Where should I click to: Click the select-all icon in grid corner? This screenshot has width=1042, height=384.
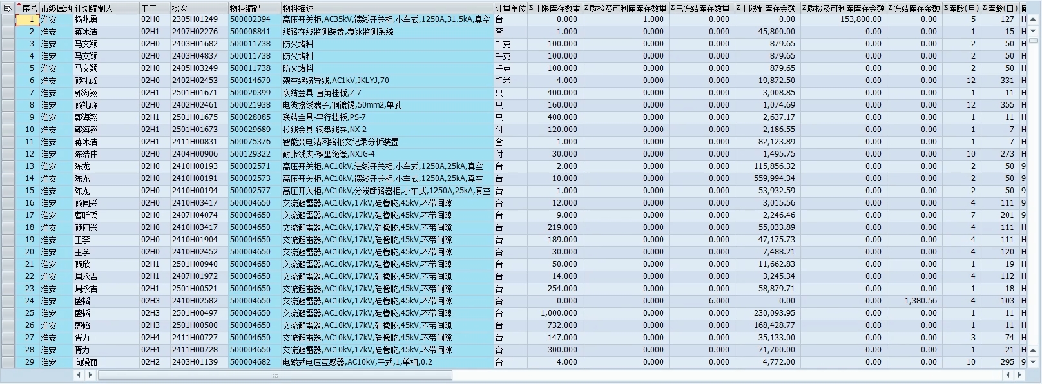click(7, 8)
